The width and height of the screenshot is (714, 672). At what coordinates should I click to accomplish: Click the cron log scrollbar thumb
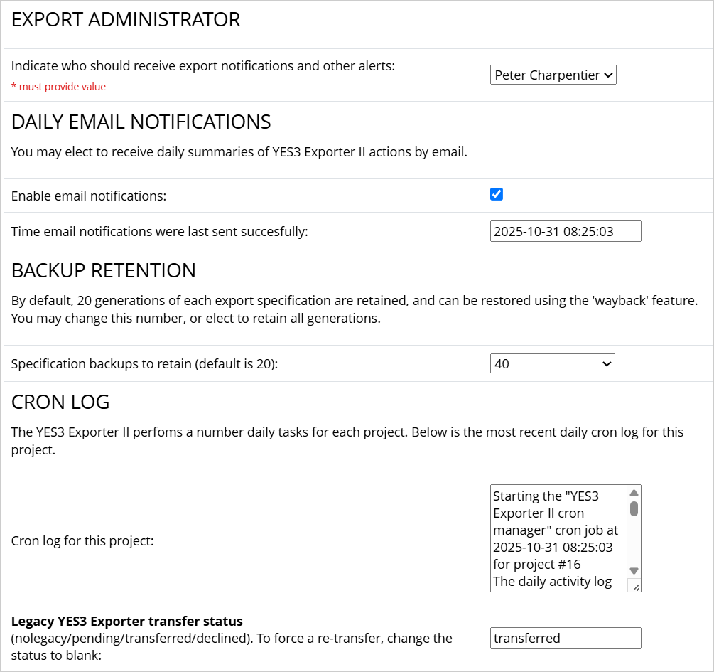[x=634, y=508]
